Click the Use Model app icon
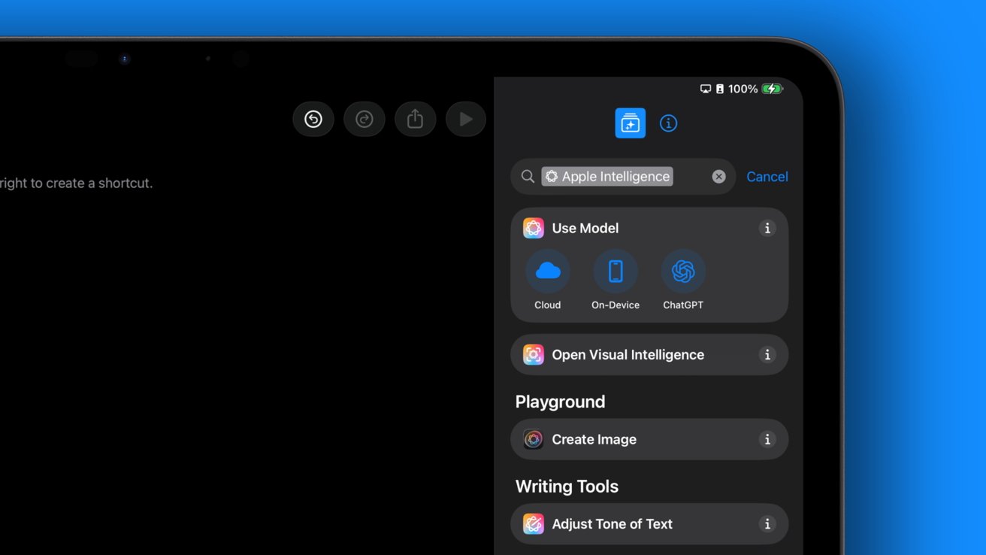 (x=534, y=228)
